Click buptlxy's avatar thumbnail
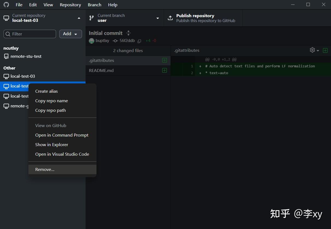 pos(92,41)
